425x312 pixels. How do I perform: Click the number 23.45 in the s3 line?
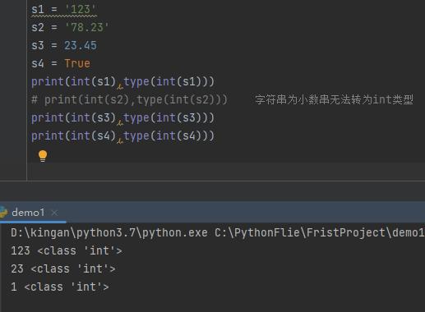(x=81, y=45)
